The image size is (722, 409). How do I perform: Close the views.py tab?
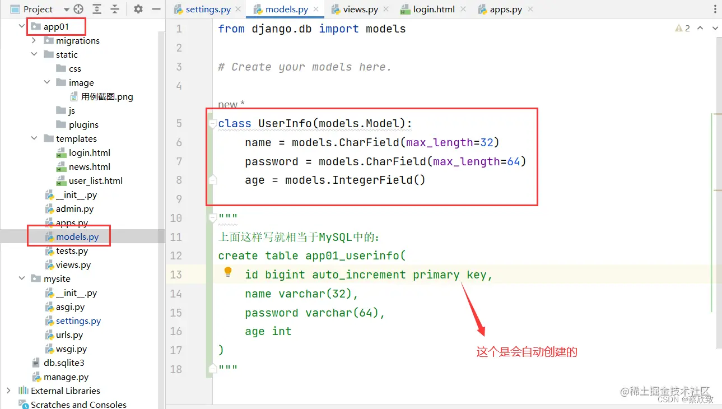click(x=385, y=10)
